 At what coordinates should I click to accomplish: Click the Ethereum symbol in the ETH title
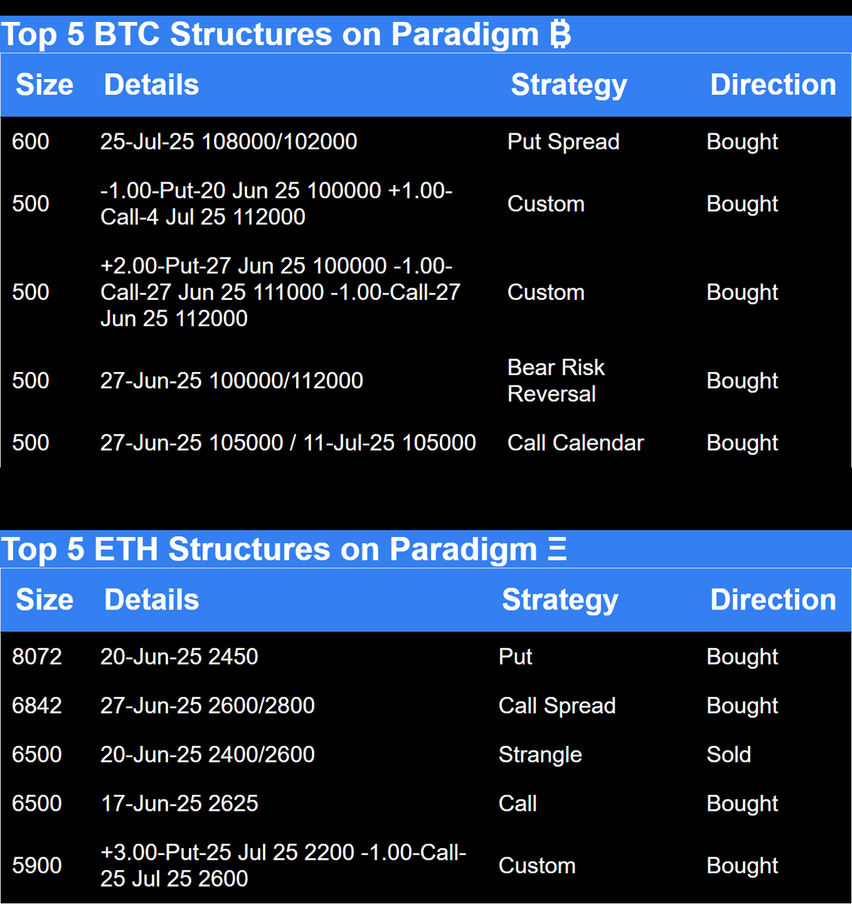pos(557,549)
